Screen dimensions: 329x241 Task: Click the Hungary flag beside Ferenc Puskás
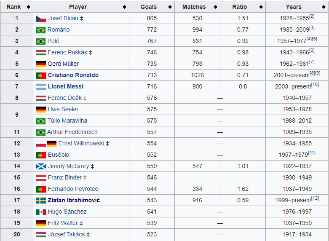(x=41, y=53)
